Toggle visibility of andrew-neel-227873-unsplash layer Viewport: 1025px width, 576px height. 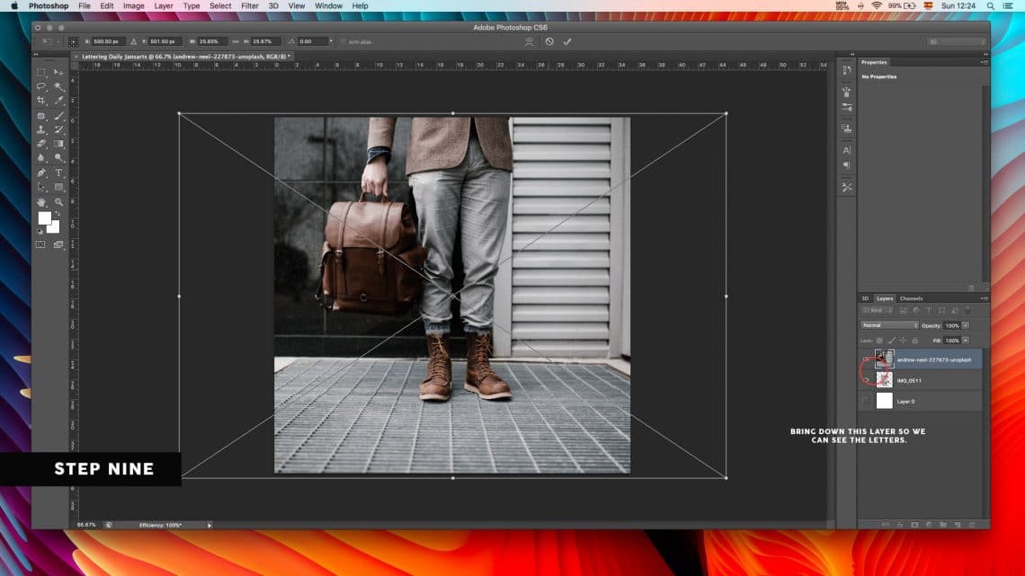coord(866,359)
